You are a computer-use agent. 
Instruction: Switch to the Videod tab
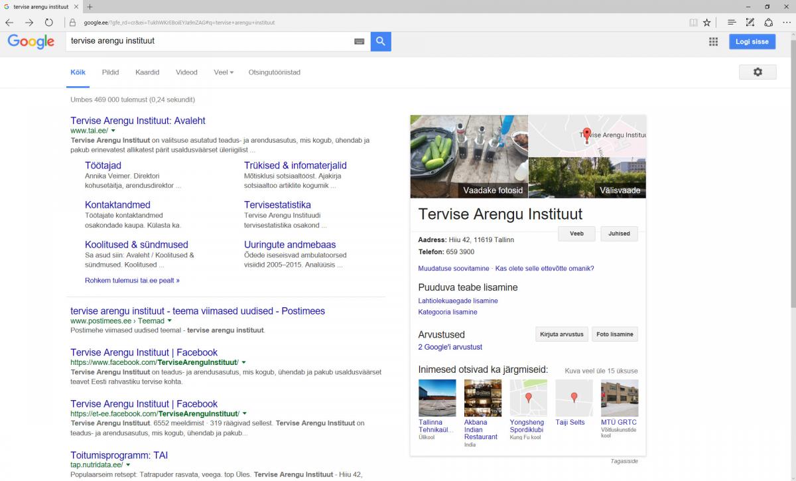(x=186, y=72)
